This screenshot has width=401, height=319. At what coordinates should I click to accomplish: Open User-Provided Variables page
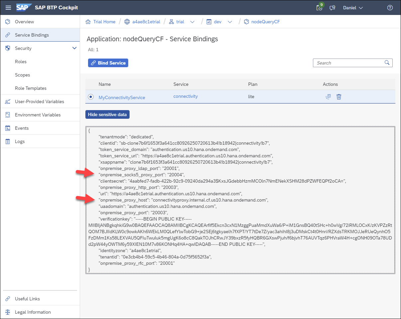[x=40, y=101]
